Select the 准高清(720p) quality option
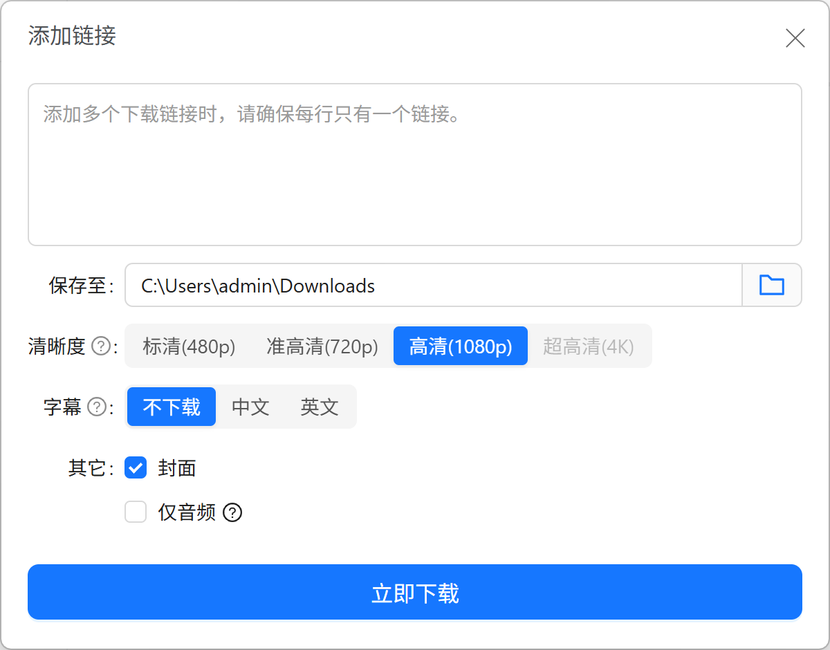Viewport: 830px width, 650px height. [322, 346]
